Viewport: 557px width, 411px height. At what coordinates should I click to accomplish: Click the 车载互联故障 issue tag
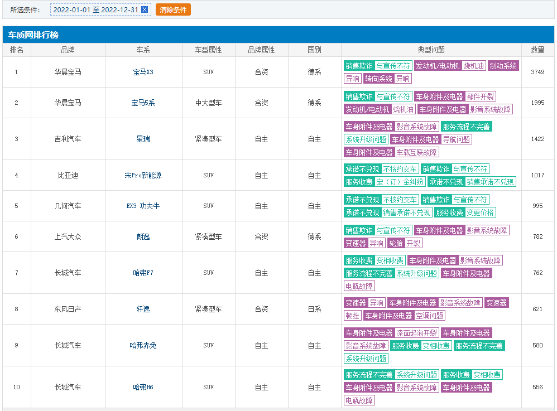pyautogui.click(x=416, y=152)
